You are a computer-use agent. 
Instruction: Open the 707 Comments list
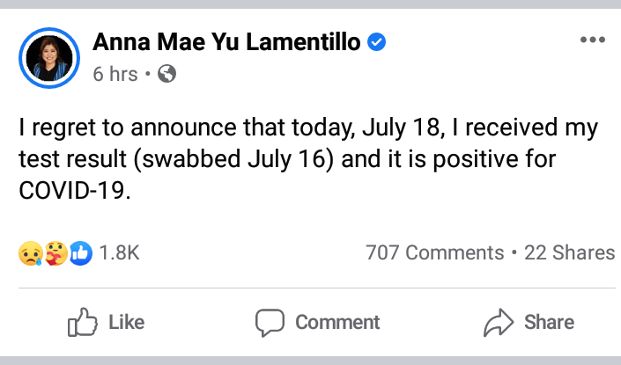434,253
